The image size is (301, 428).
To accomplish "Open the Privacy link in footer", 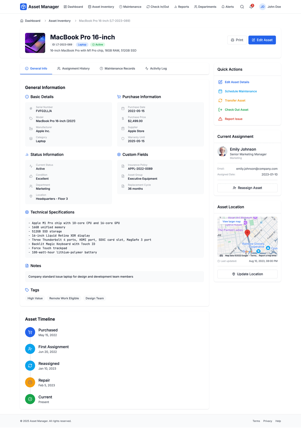I will pyautogui.click(x=268, y=421).
